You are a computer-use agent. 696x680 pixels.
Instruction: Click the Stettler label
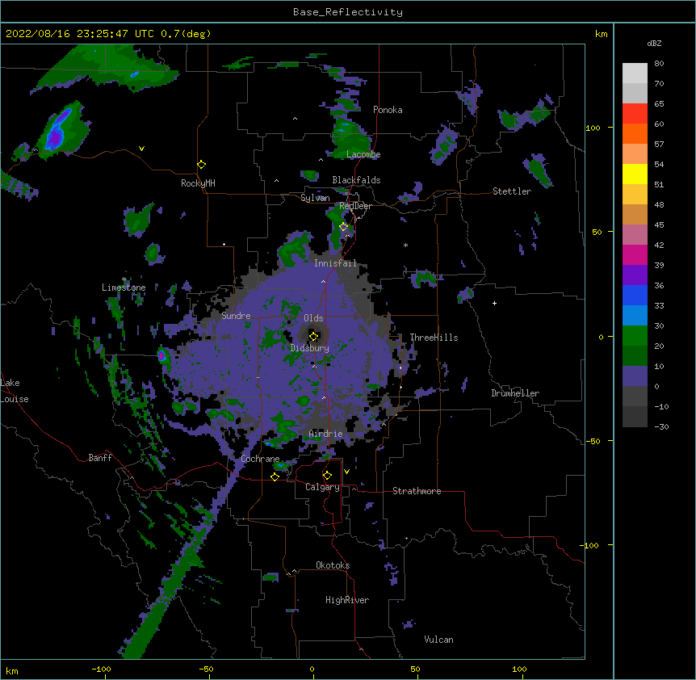(512, 191)
